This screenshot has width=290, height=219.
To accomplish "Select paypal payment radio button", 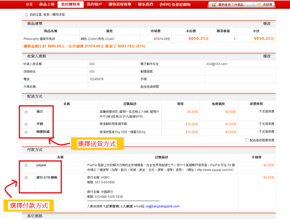I will pyautogui.click(x=26, y=165).
